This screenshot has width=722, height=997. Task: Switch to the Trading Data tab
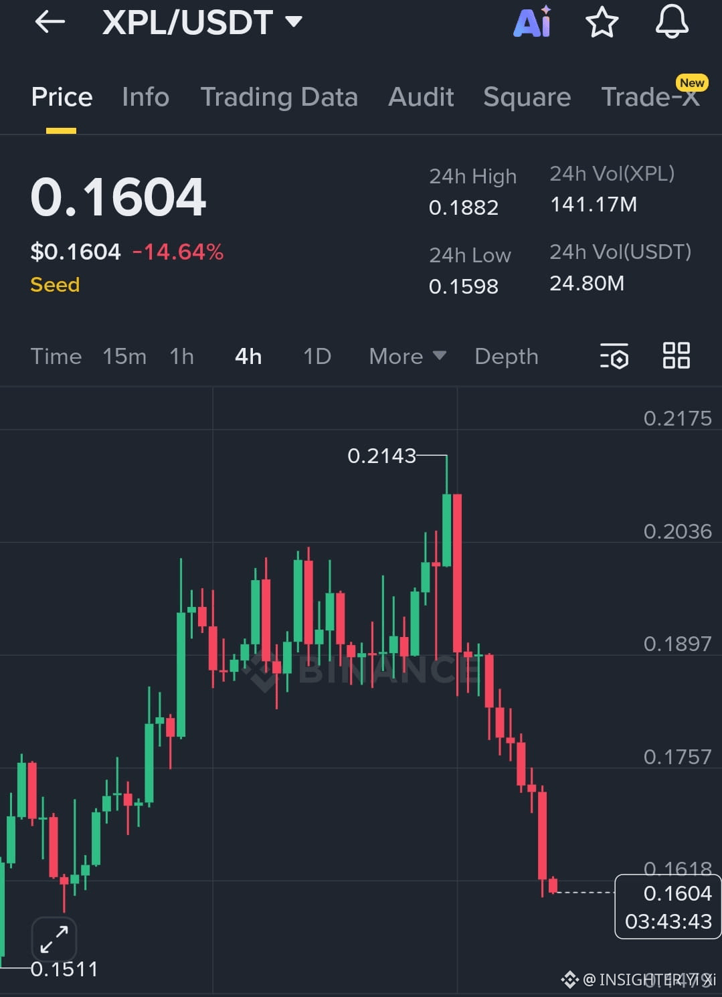pos(279,97)
